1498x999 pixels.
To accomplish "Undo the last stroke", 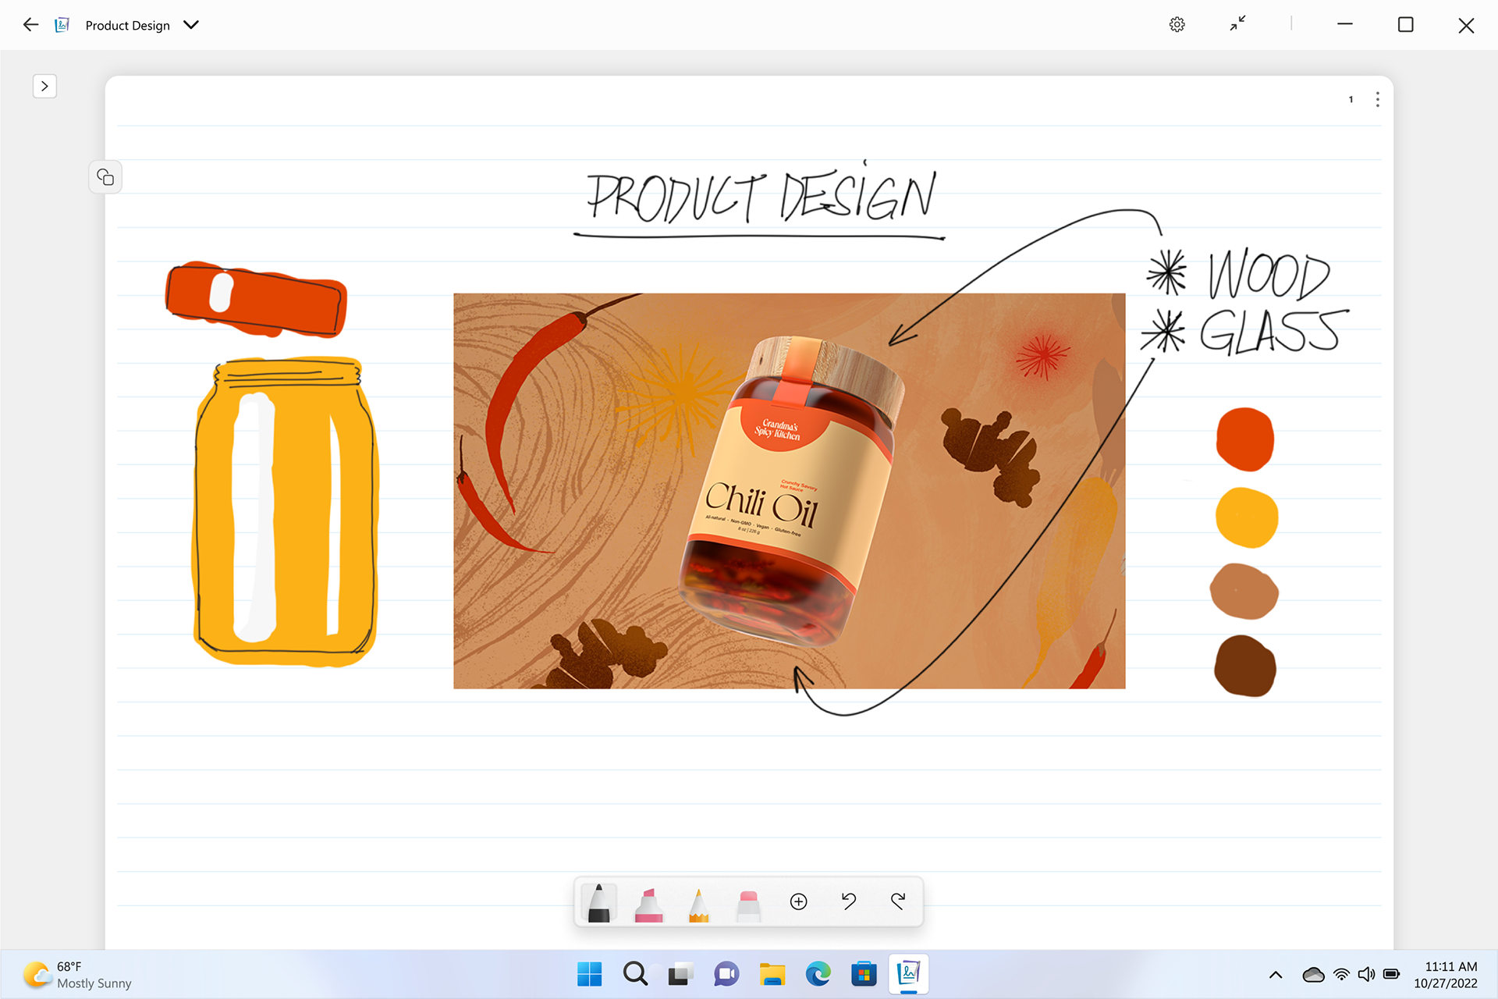I will 849,901.
